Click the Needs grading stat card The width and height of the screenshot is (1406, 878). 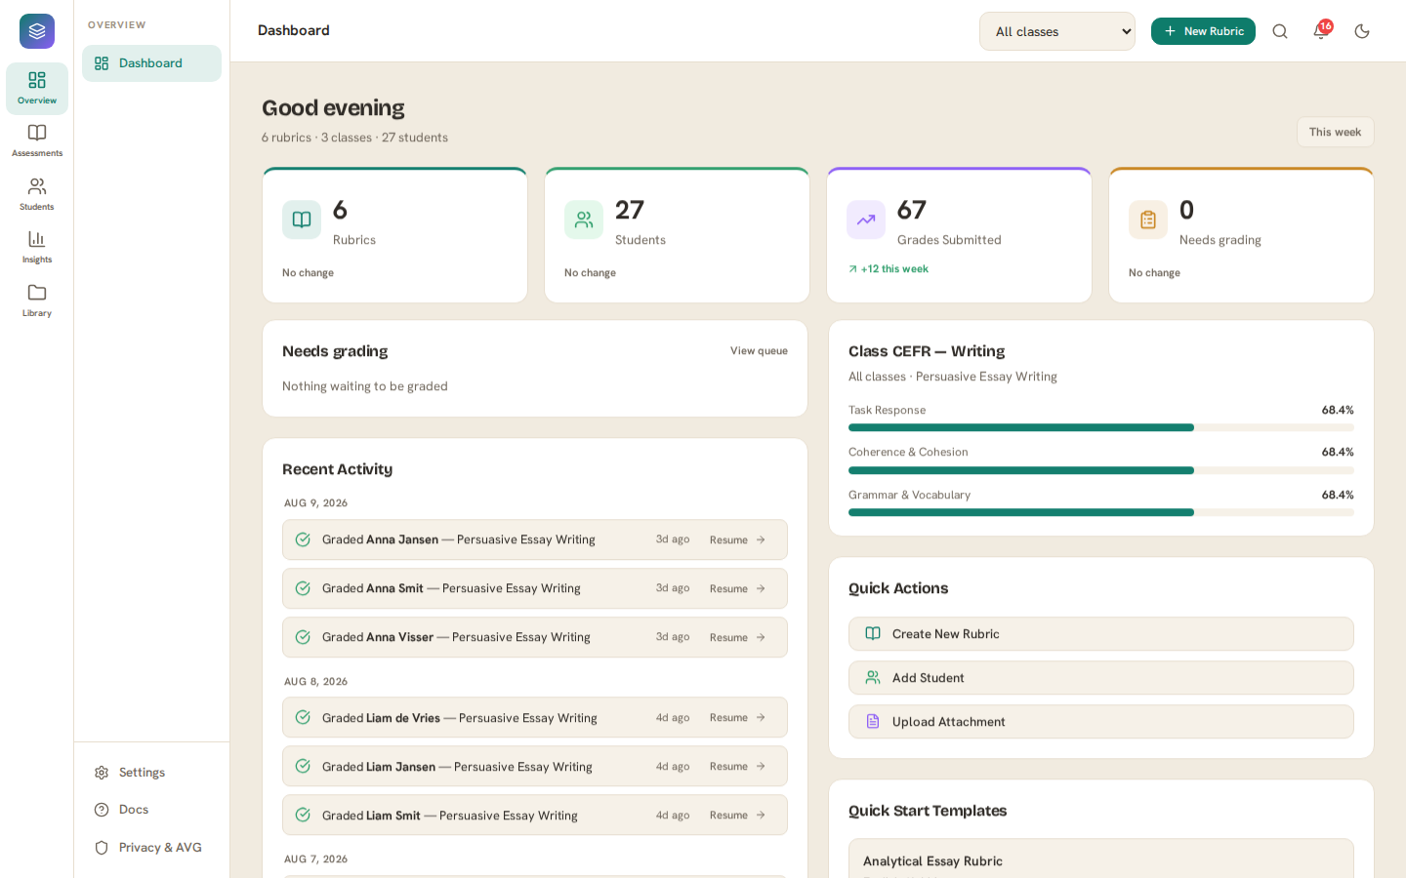click(1241, 235)
